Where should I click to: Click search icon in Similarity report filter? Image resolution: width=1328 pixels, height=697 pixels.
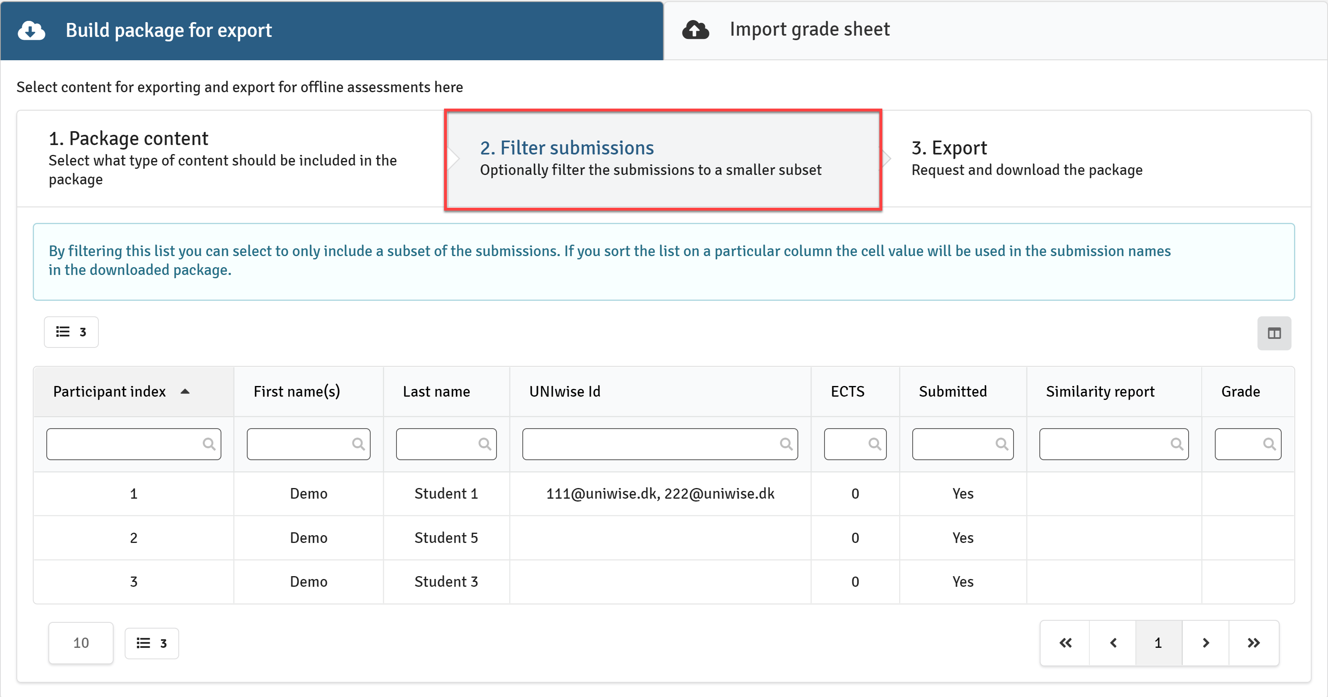click(x=1177, y=443)
